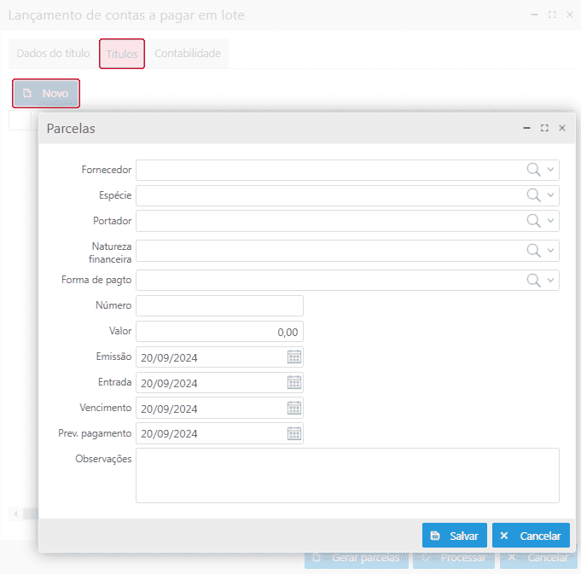Click Cancelar in the Parcelas dialog
This screenshot has height=574, width=581.
coord(531,536)
